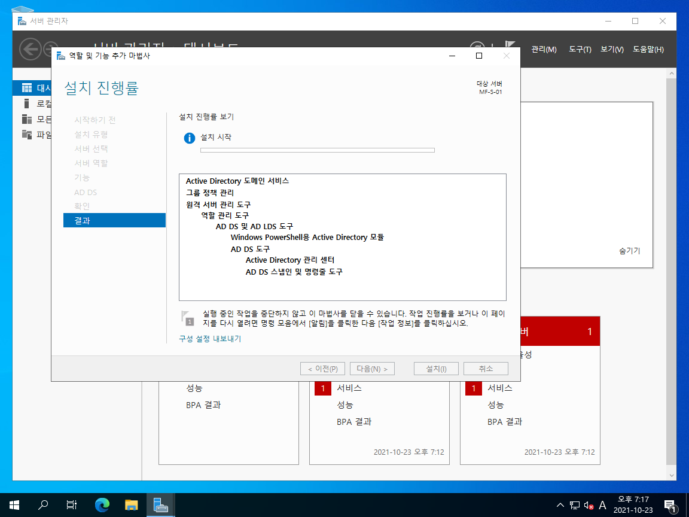Click the Server Manager back arrow button

click(30, 49)
